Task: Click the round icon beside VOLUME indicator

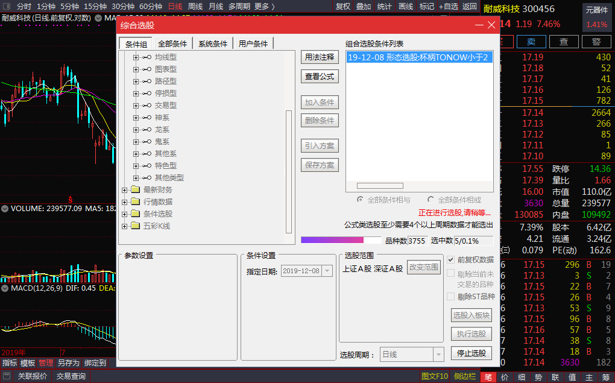Action: point(5,209)
